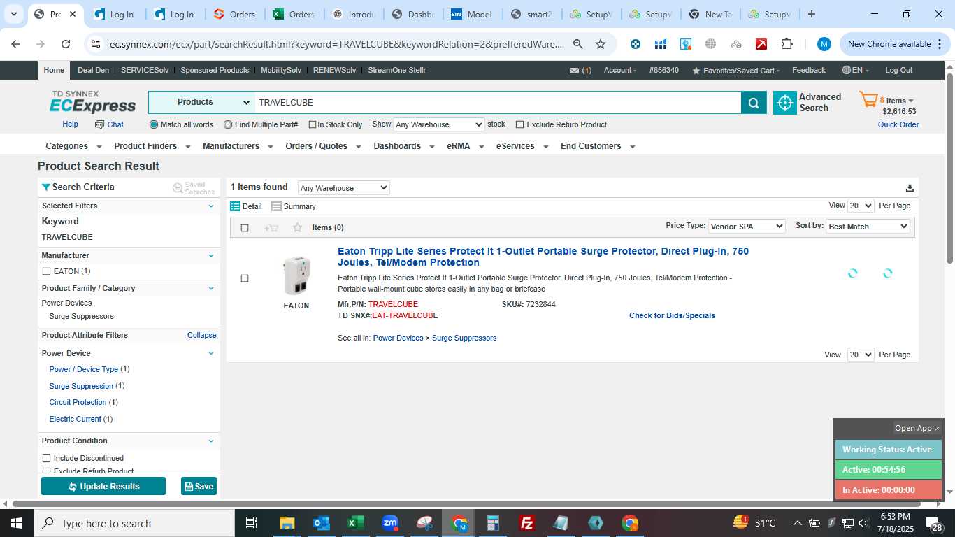Open the surge protector product thumbnail

point(296,275)
